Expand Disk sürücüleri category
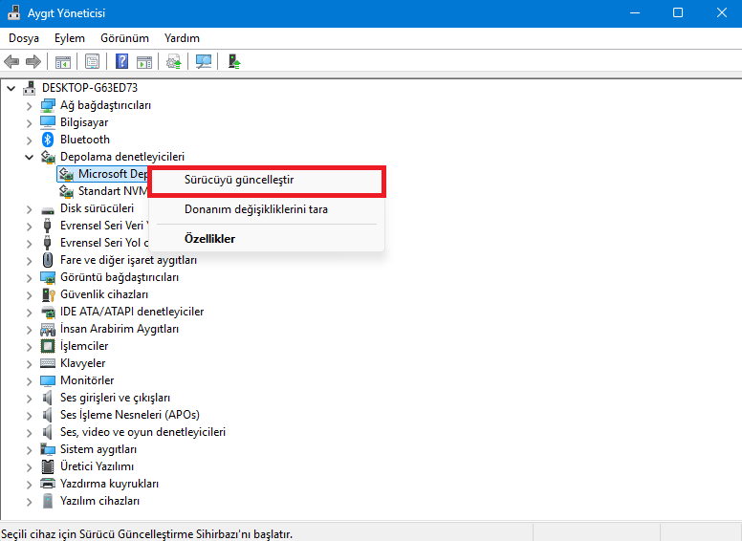Image resolution: width=742 pixels, height=541 pixels. [x=30, y=209]
